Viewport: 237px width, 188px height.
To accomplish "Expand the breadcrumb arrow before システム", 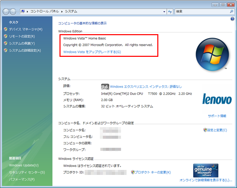I will [x=62, y=12].
